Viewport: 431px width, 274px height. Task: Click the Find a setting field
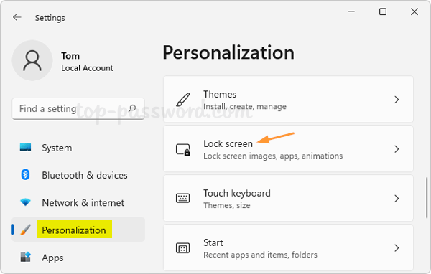[x=78, y=109]
